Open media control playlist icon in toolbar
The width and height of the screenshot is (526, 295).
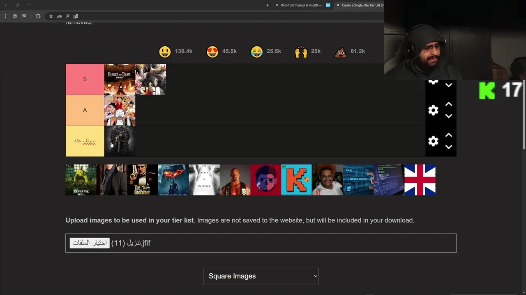point(24,16)
